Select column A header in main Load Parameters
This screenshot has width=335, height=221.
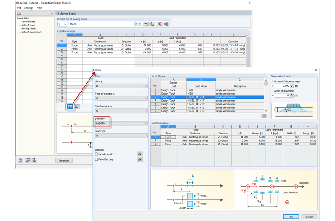(x=74, y=35)
